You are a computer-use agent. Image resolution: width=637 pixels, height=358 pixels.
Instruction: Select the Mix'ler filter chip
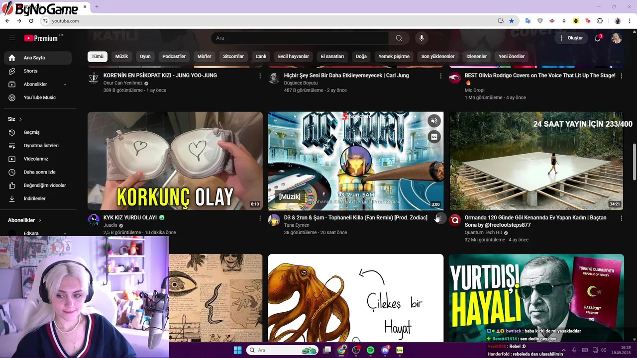pos(204,56)
